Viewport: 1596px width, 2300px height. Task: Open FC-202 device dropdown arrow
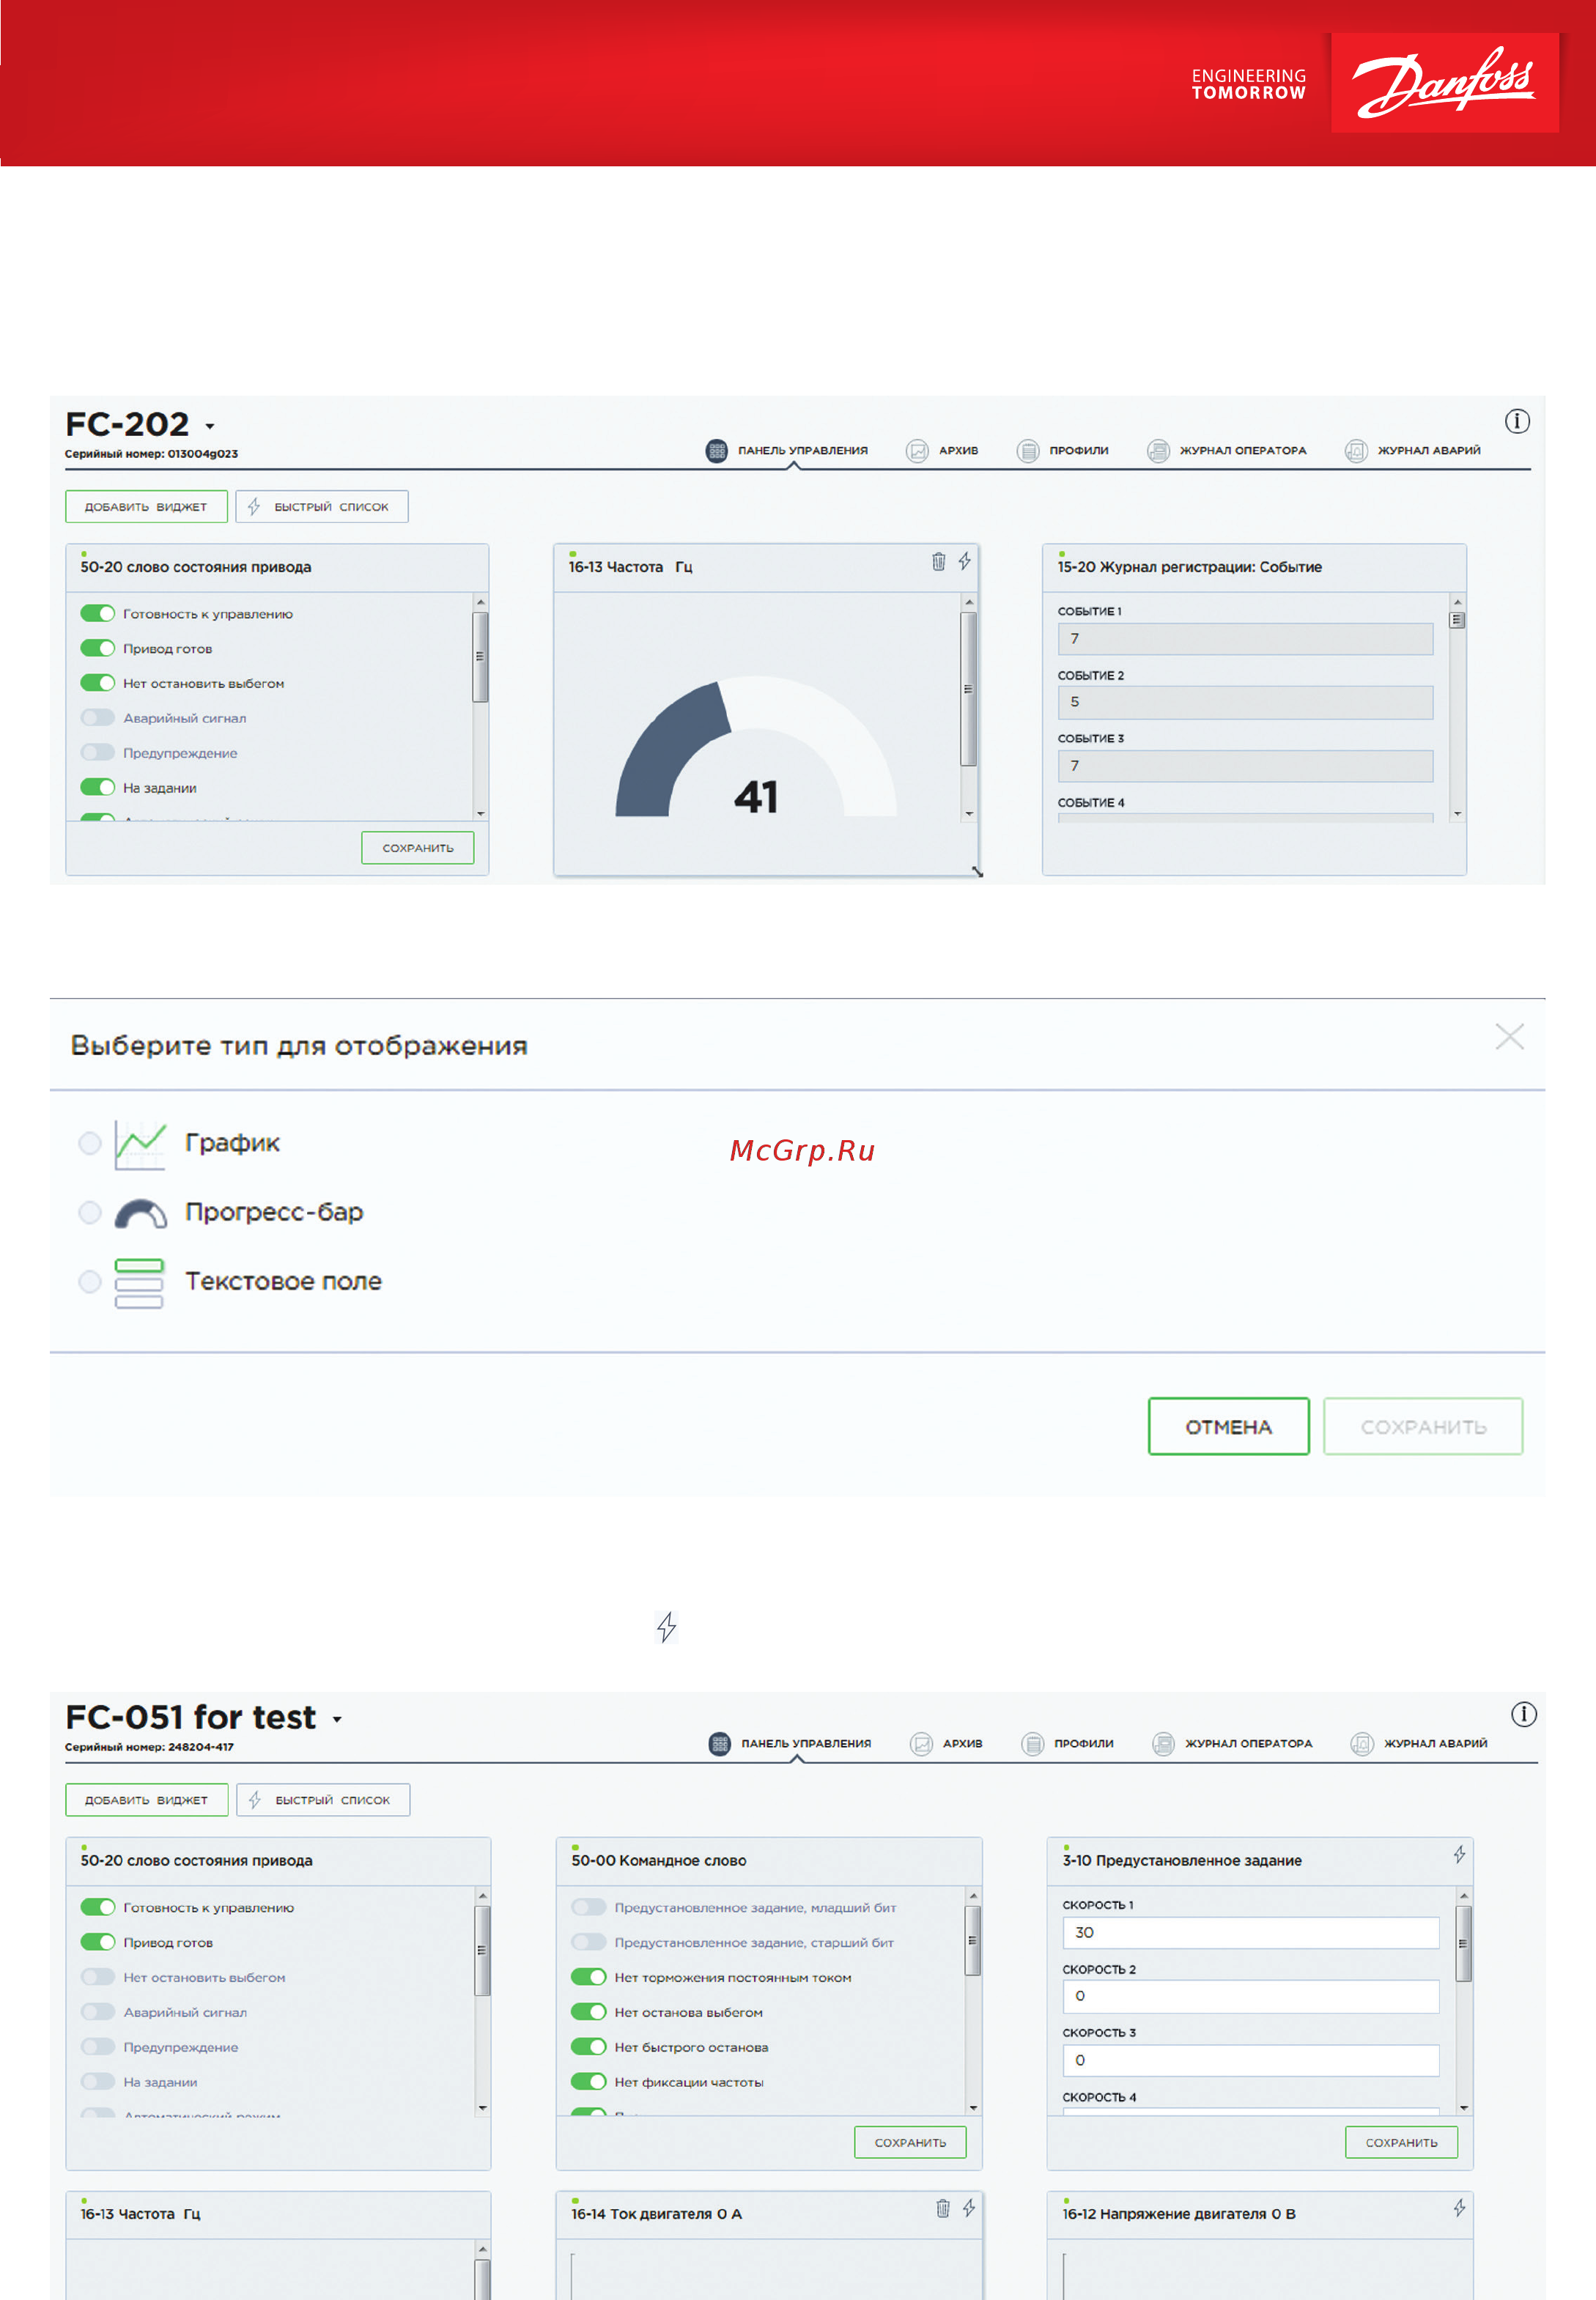point(210,427)
